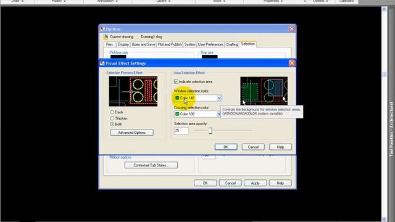Click the Tool Palettes - Architectural title bar

391,129
